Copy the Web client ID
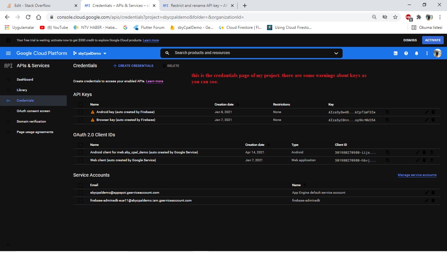Viewport: 447px width, 253px height. pos(387,160)
